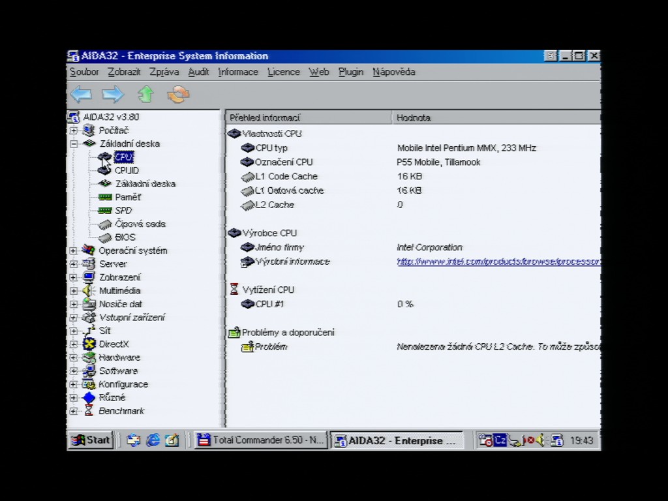Select the CPUID chip icon in tree
Image resolution: width=668 pixels, height=501 pixels.
(104, 170)
